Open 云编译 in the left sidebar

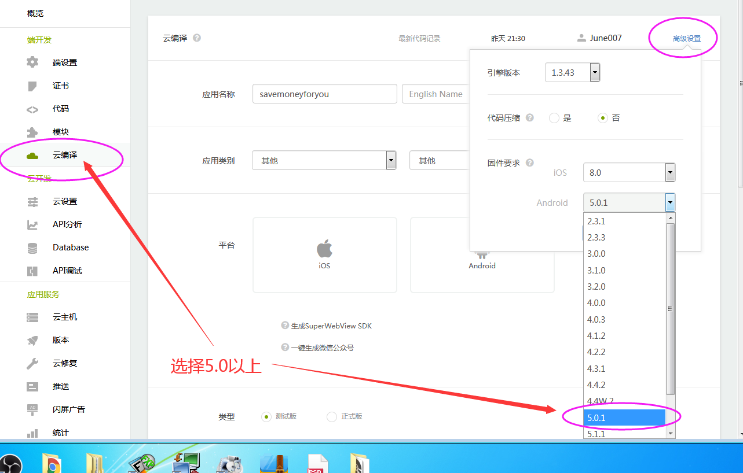(64, 155)
